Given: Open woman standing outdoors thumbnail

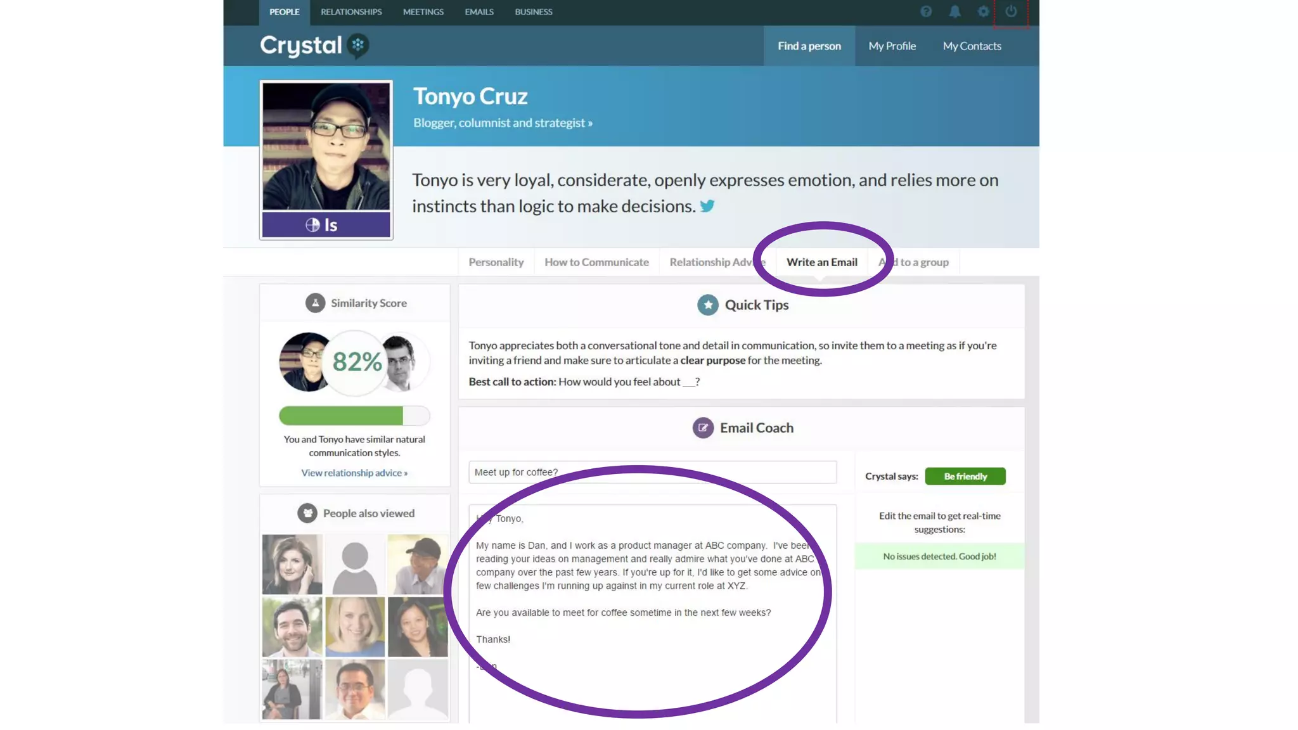Looking at the screenshot, I should tap(292, 689).
